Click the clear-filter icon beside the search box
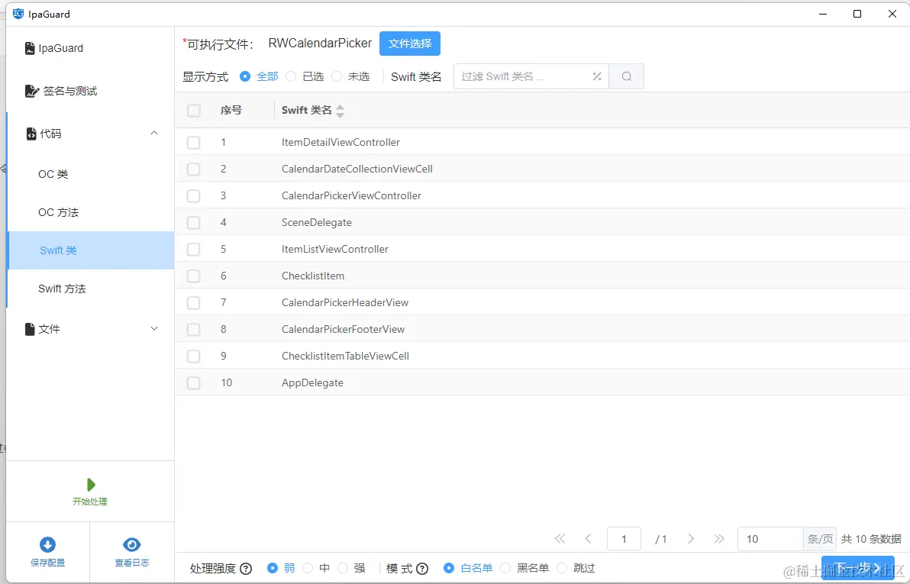The image size is (910, 584). coord(596,76)
